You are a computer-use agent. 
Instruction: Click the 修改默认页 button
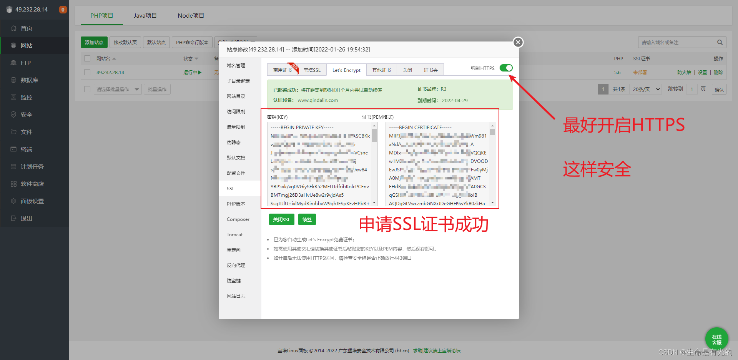tap(125, 42)
